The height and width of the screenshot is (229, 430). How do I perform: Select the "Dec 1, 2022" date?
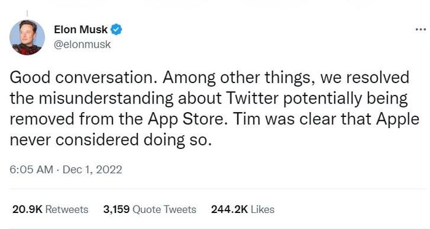click(92, 169)
